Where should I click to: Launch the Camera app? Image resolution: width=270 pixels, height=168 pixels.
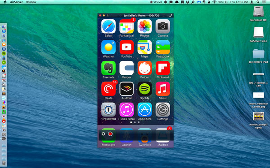[163, 26]
